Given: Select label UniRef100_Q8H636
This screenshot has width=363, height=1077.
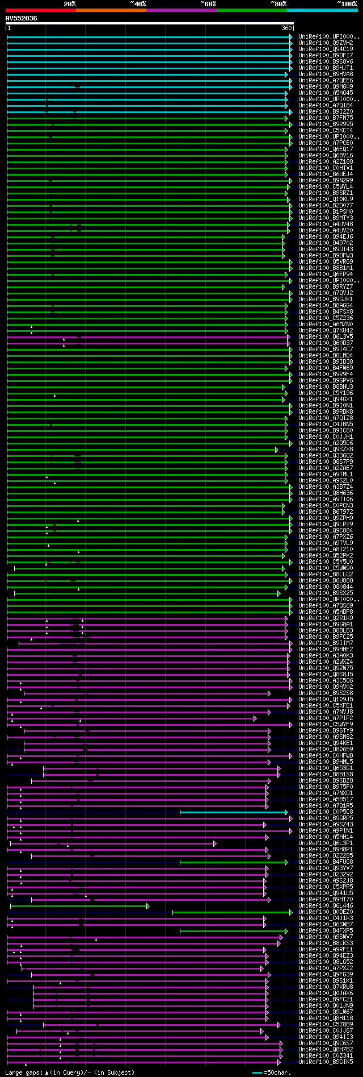Looking at the screenshot, I should tap(326, 493).
